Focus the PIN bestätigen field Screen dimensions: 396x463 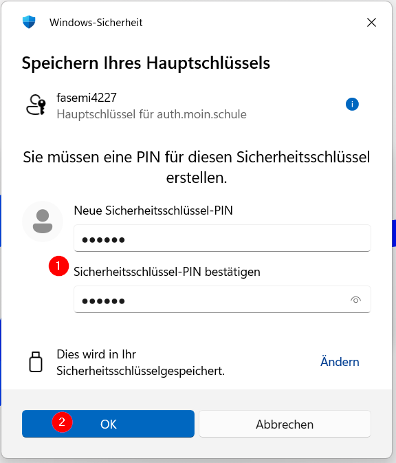pos(222,299)
